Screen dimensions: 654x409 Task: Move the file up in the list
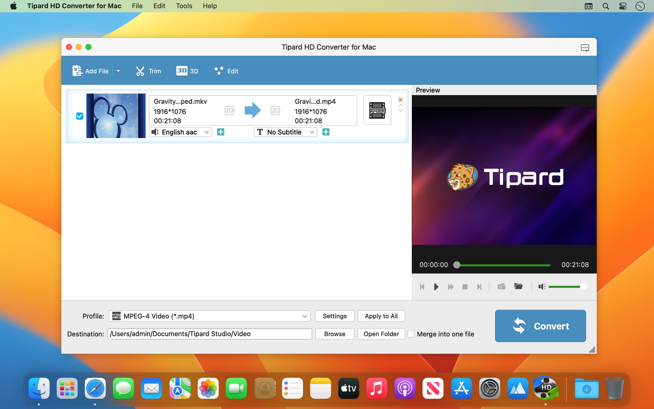coord(401,105)
